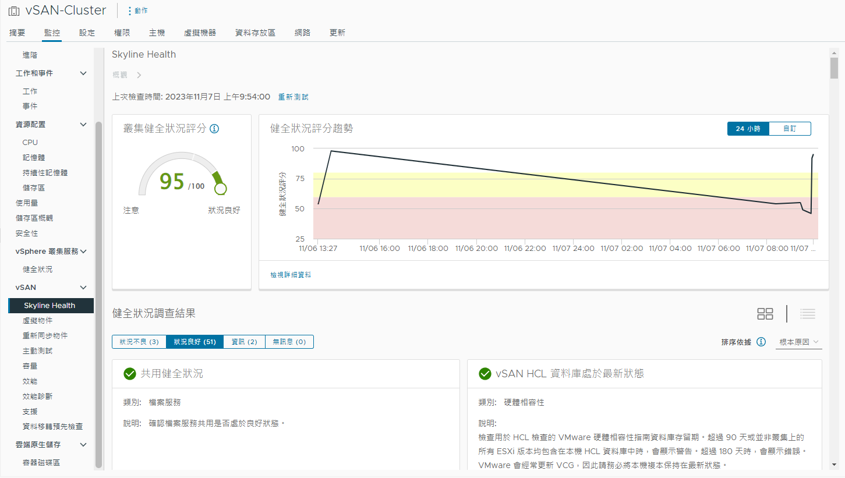The image size is (845, 478).
Task: Click green check icon on 共用健全狀況 card
Action: [x=130, y=374]
